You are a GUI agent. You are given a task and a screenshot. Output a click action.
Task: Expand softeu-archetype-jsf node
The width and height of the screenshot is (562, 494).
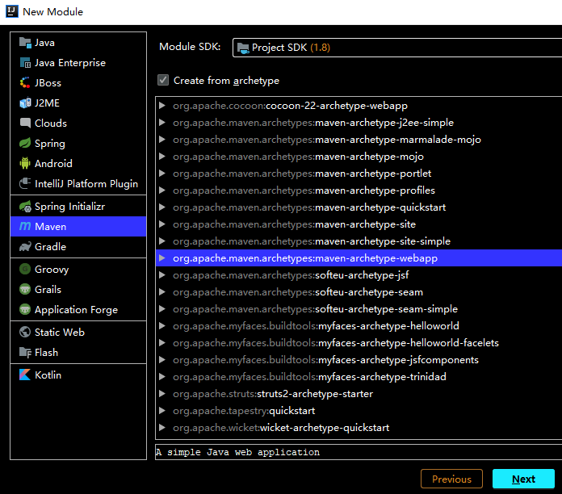[162, 274]
